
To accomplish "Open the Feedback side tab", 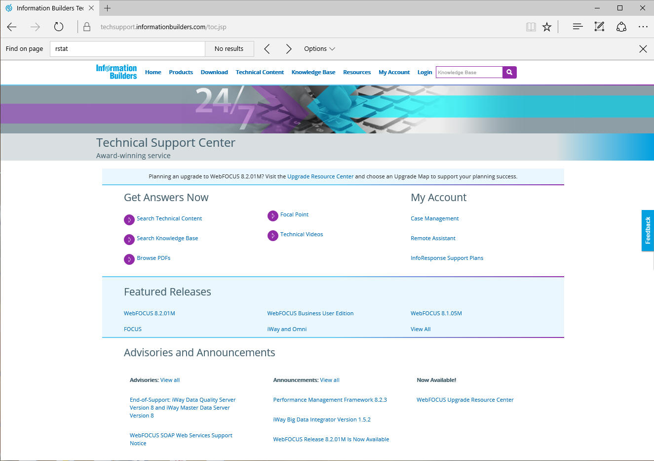I will (x=648, y=230).
